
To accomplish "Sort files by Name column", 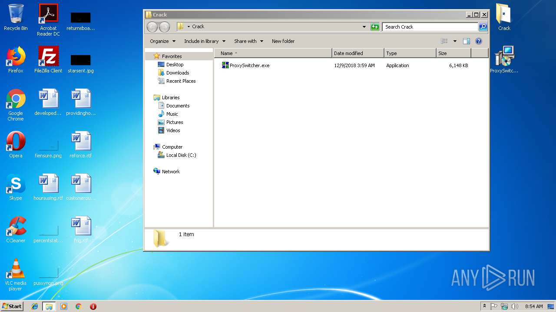I will coord(273,53).
